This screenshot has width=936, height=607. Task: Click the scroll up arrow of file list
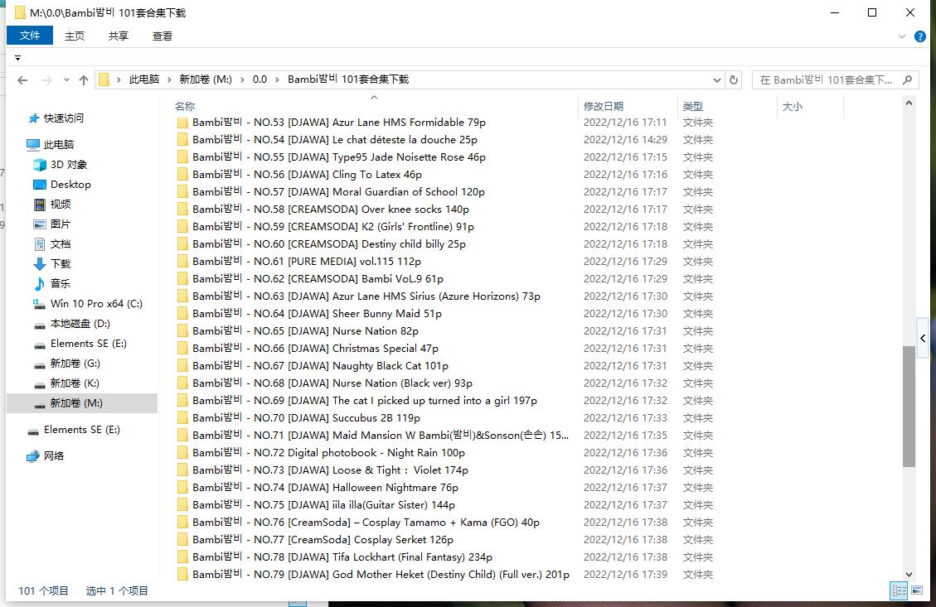click(909, 104)
